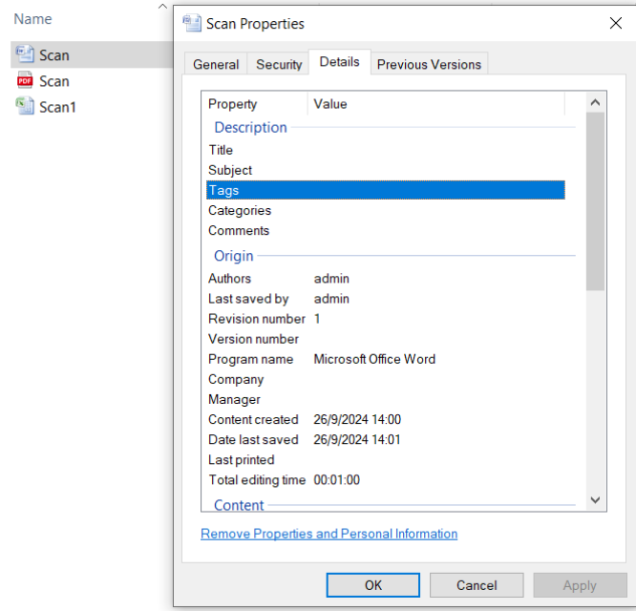Image resolution: width=636 pixels, height=611 pixels.
Task: Click the Title property row
Action: pos(222,150)
